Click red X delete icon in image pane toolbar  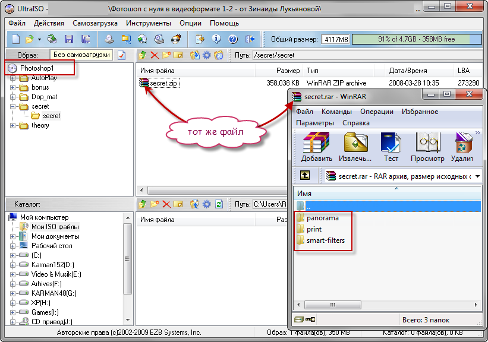pos(155,55)
